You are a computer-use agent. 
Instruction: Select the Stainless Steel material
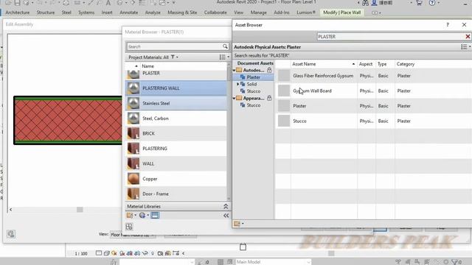point(176,103)
